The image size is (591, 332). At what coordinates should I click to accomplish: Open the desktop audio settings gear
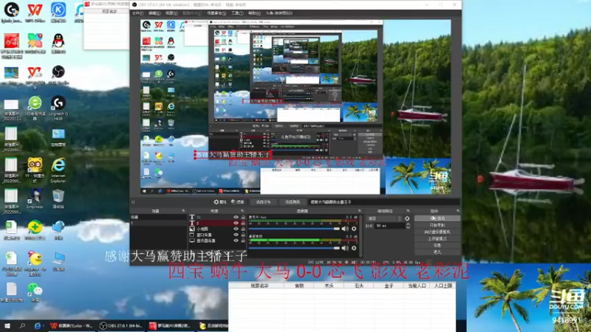click(x=354, y=248)
